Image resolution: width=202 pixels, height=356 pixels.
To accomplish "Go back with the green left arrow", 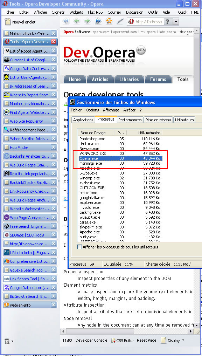I will (x=77, y=22).
